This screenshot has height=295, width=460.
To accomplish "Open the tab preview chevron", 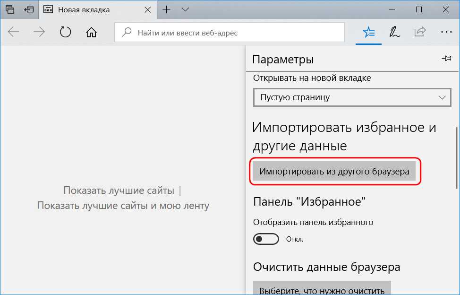I will pyautogui.click(x=185, y=9).
